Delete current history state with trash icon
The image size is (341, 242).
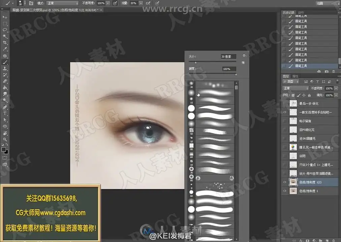click(x=333, y=71)
